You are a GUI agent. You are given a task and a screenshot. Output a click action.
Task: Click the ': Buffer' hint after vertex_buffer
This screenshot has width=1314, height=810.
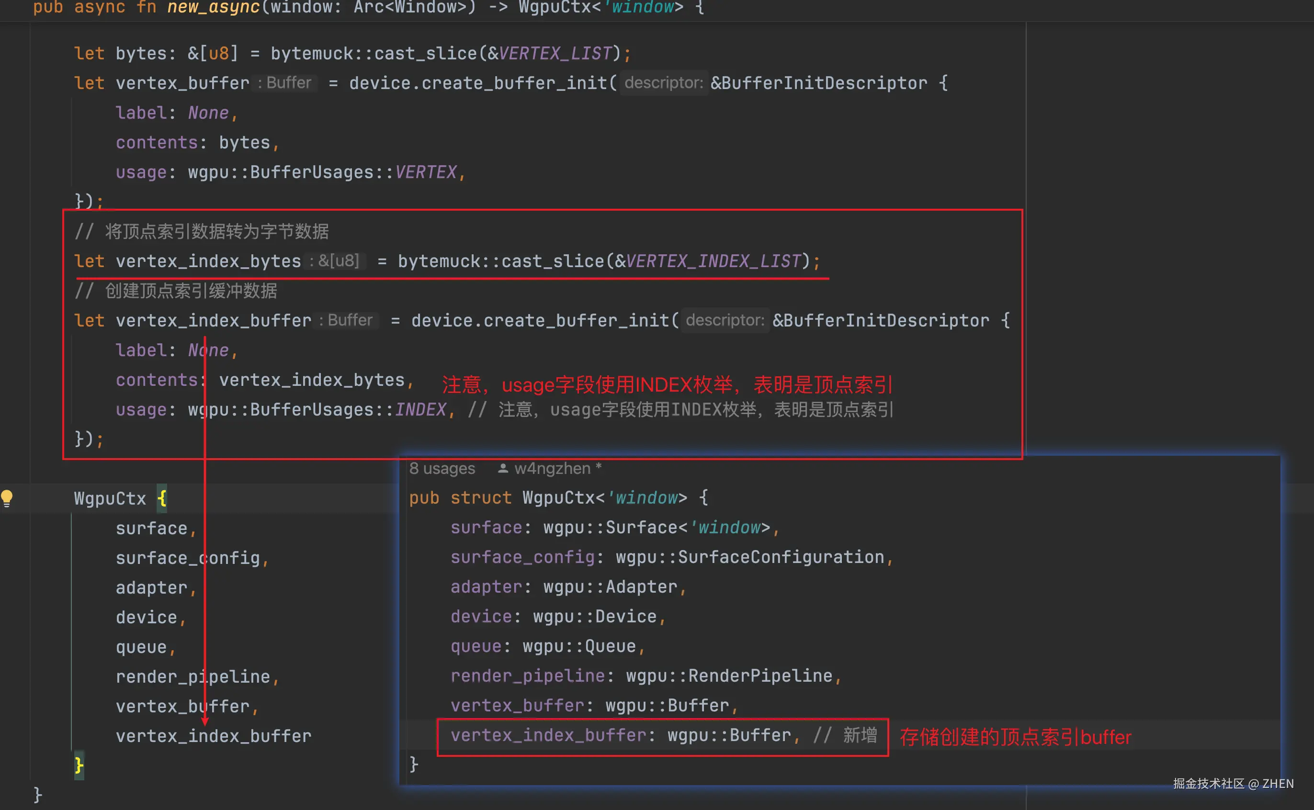point(285,83)
